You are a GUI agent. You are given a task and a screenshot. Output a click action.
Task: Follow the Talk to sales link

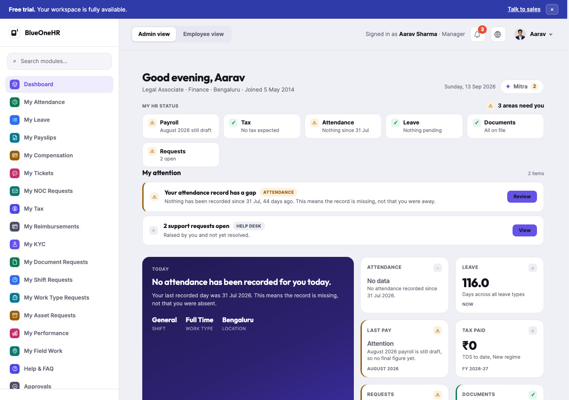524,9
